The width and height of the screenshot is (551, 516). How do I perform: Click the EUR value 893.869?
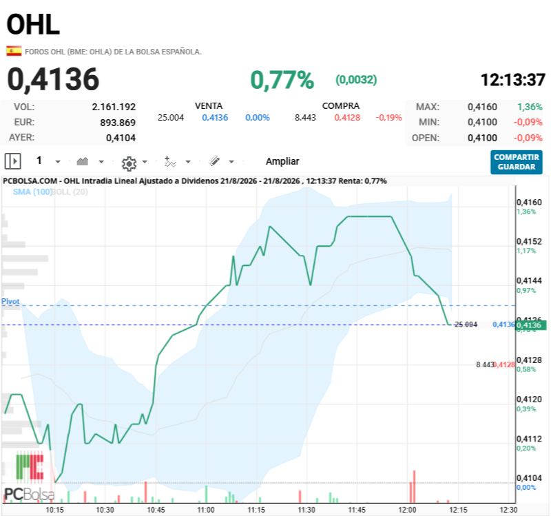point(118,123)
